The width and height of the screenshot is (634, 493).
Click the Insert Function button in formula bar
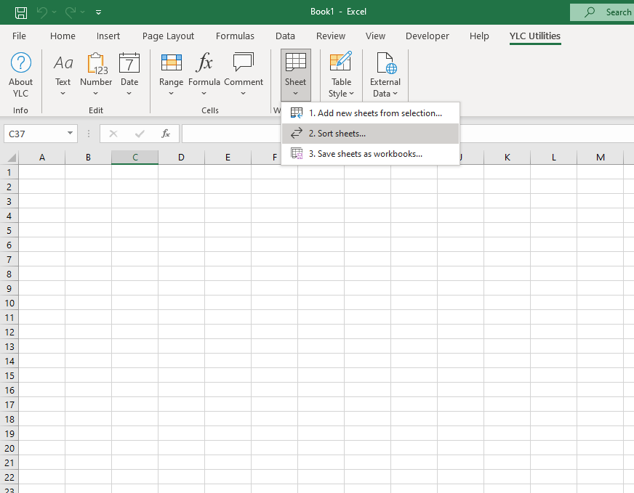coord(166,134)
